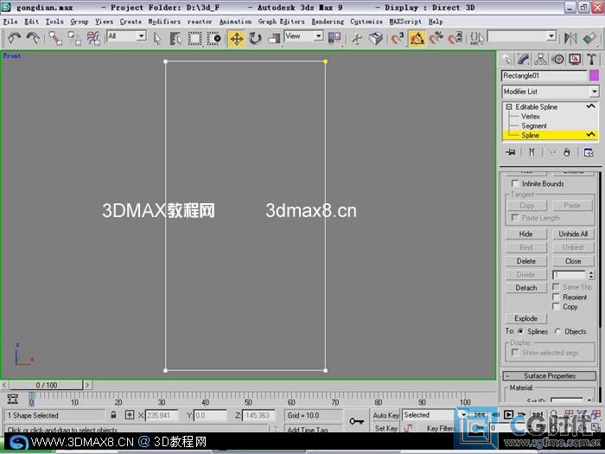Click the Unhide All button

click(573, 234)
